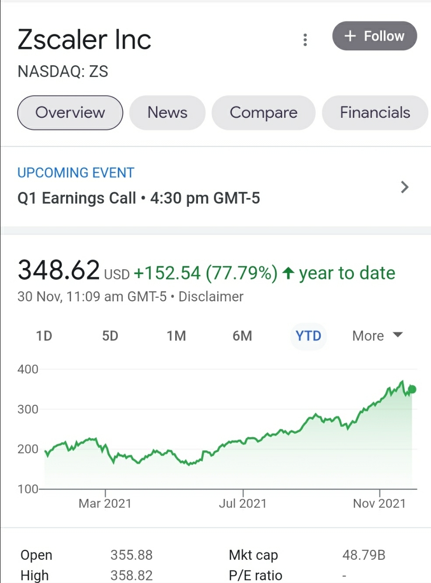
Task: Click the plus Follow button
Action: point(374,36)
